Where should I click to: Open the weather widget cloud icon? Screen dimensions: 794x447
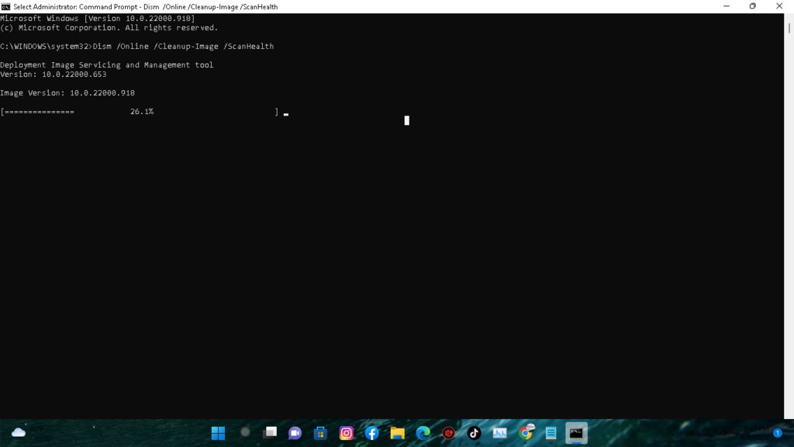(19, 432)
